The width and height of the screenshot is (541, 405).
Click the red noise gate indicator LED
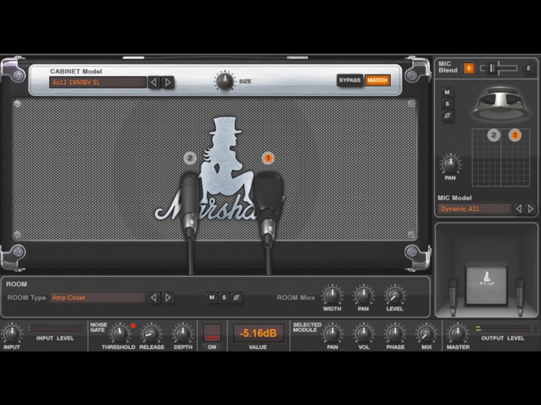133,326
